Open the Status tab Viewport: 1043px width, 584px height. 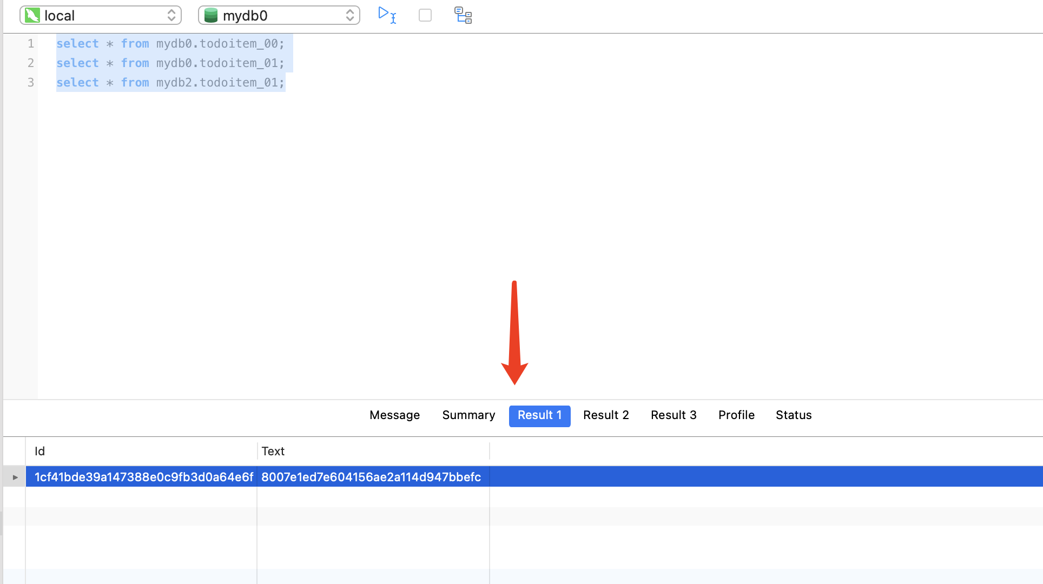tap(794, 415)
